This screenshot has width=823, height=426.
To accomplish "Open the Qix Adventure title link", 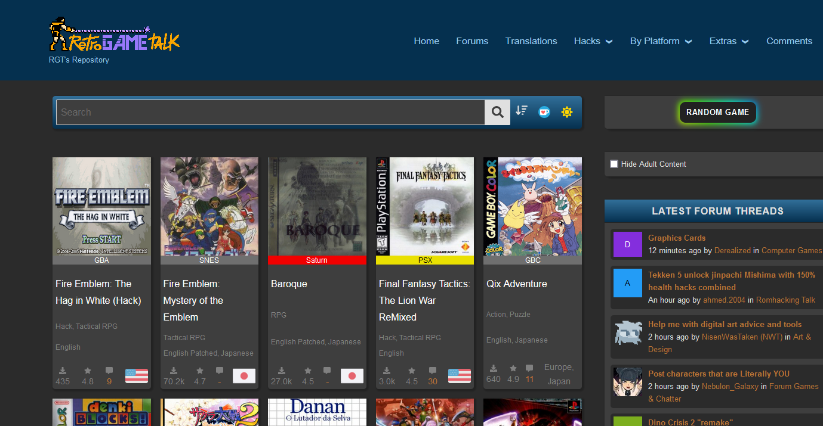I will click(517, 284).
